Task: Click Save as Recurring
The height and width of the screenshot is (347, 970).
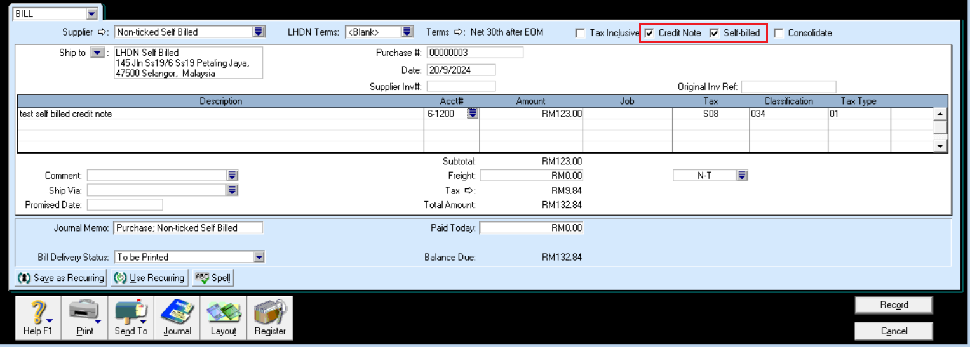Action: coord(62,278)
